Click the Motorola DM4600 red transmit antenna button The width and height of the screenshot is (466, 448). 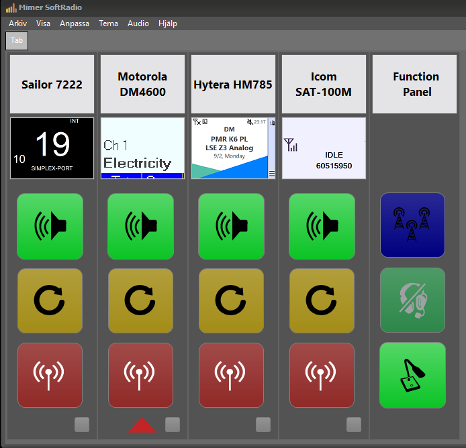pyautogui.click(x=140, y=376)
